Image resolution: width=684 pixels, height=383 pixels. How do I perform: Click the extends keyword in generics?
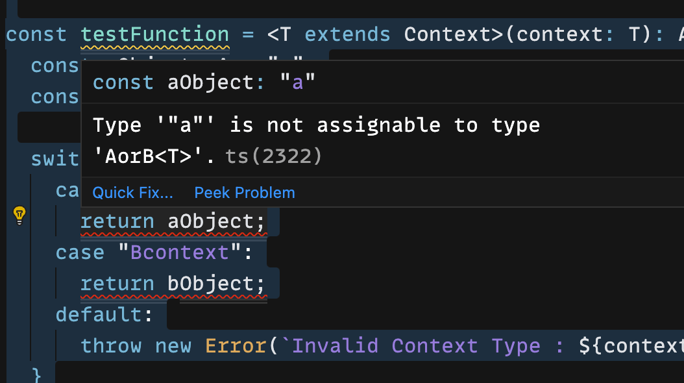click(347, 34)
